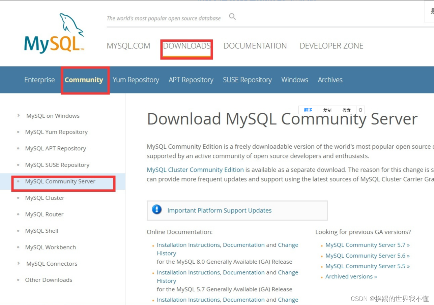Open Installation Instructions for MySQL 5.7
The width and height of the screenshot is (434, 305).
pyautogui.click(x=188, y=272)
